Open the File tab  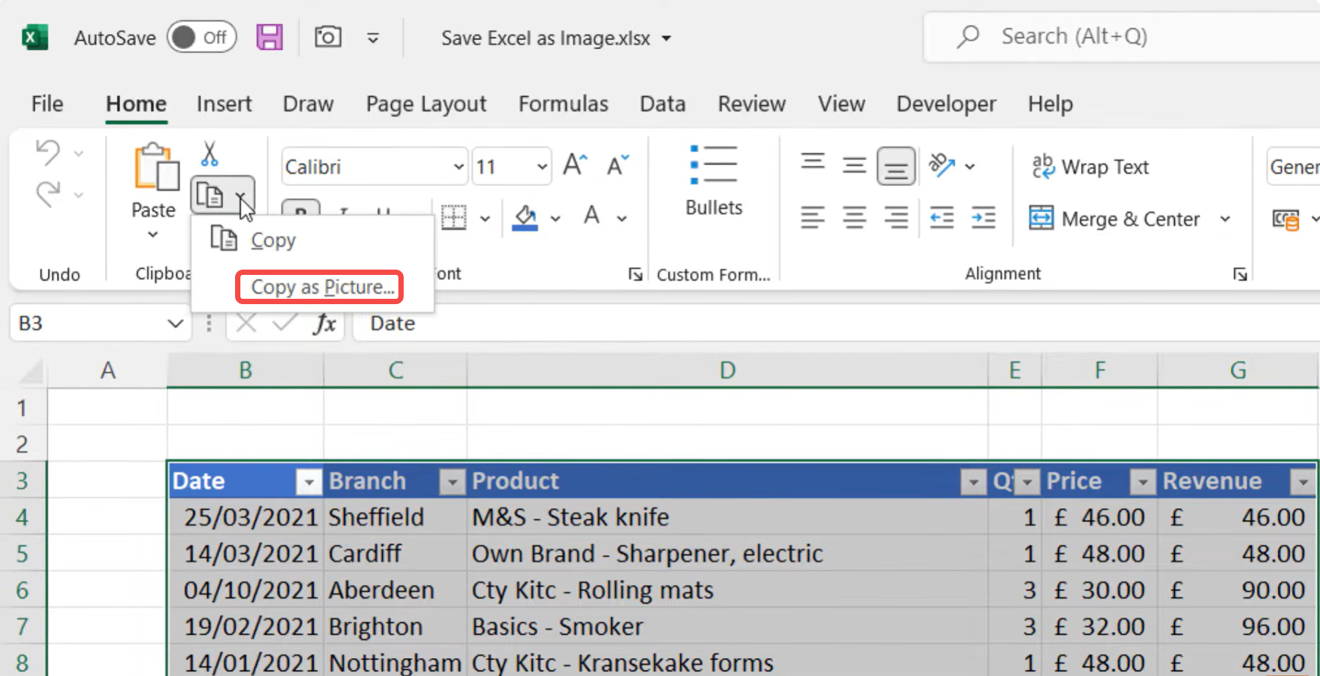click(x=47, y=104)
